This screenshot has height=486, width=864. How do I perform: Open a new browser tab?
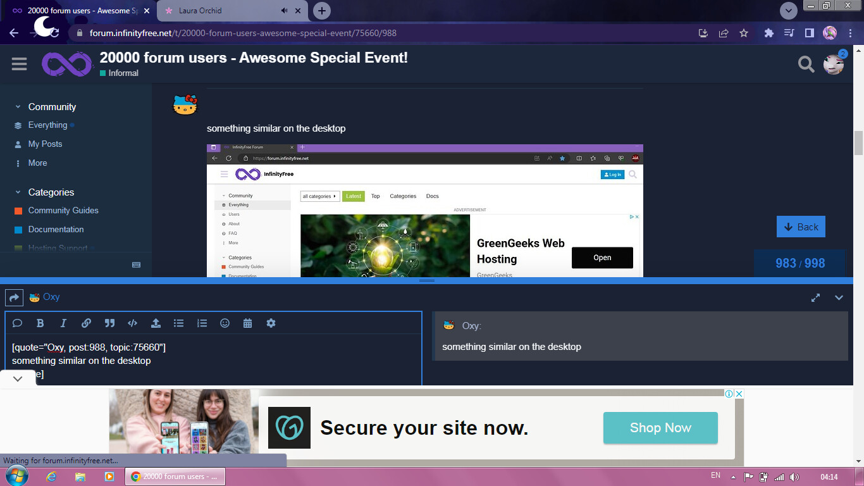tap(322, 11)
